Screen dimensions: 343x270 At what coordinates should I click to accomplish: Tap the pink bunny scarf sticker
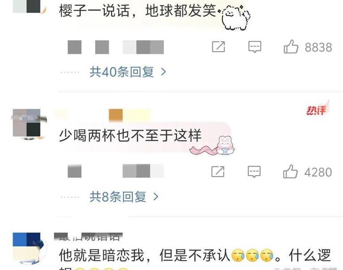coord(213,146)
